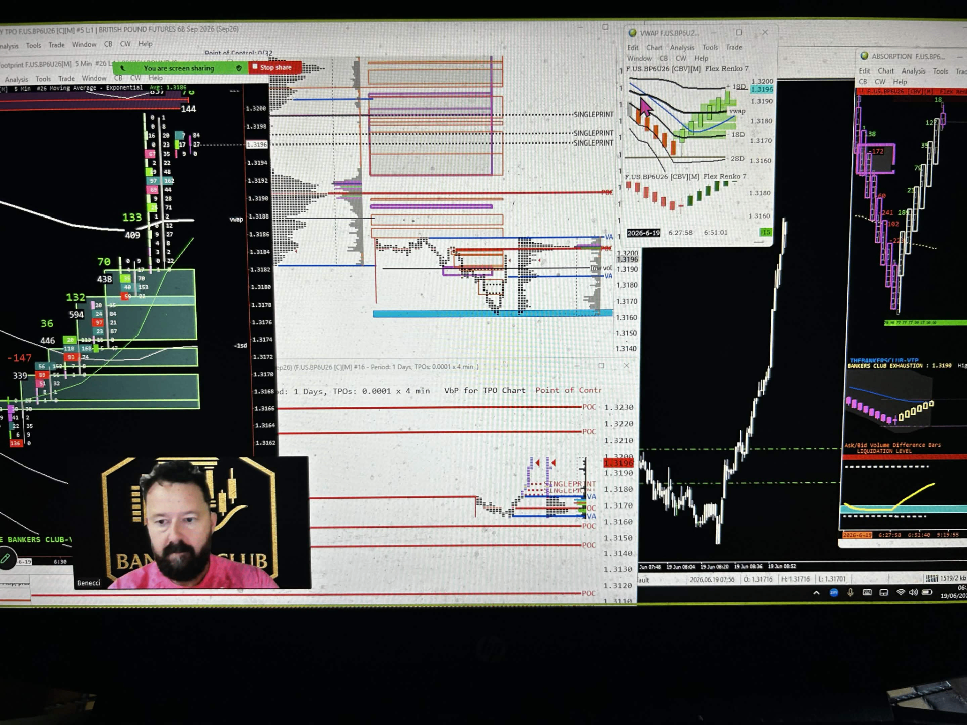Open the Window menu in the Footprint window
This screenshot has height=725, width=967.
click(94, 78)
